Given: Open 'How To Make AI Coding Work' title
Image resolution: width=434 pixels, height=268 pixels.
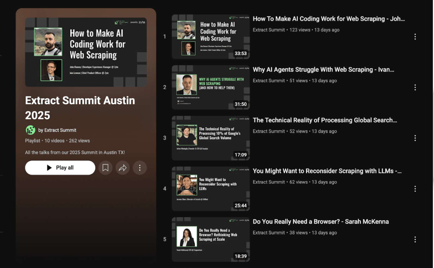Looking at the screenshot, I should click(x=328, y=19).
